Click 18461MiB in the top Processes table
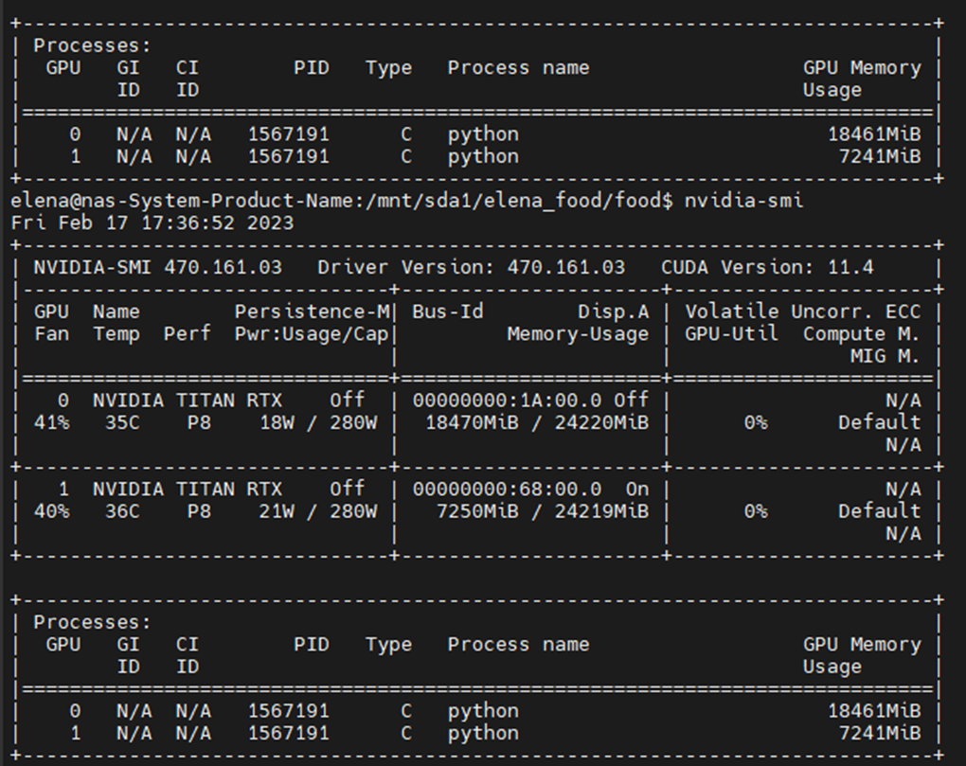 [873, 134]
